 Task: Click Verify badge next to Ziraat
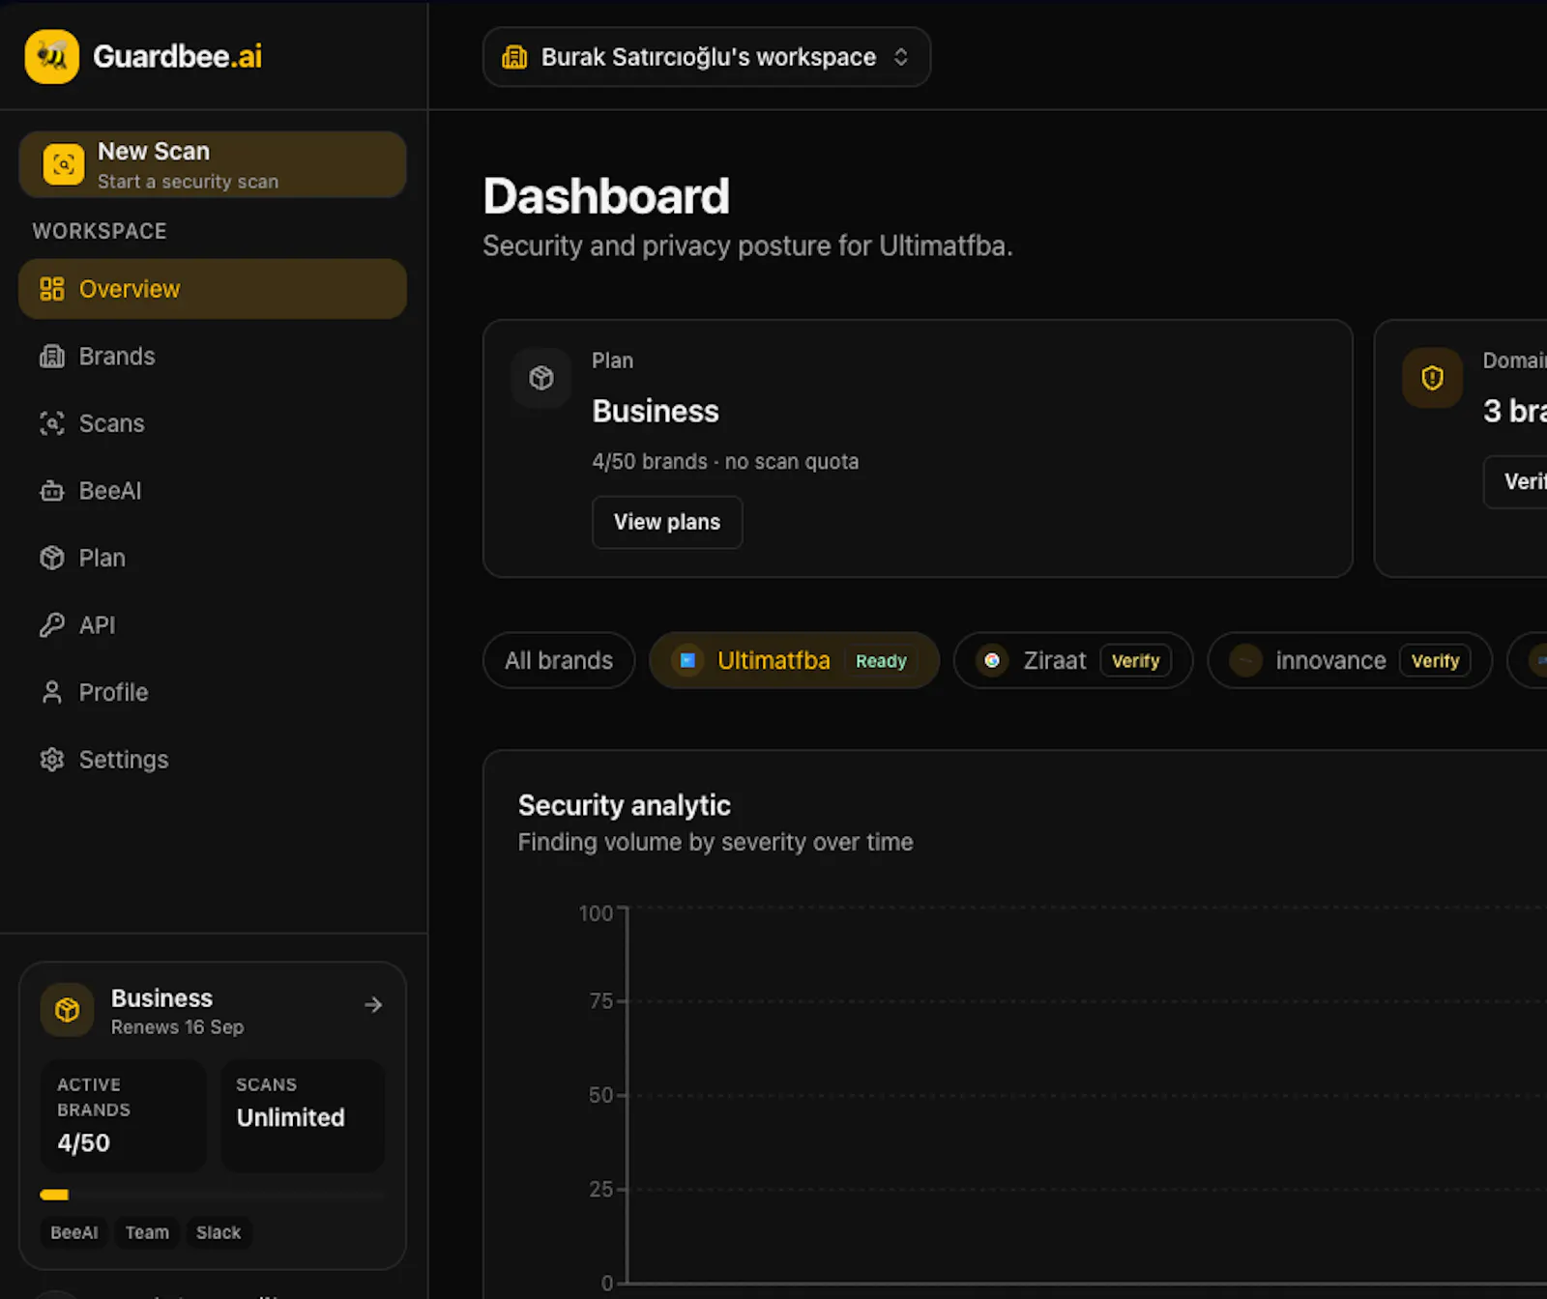pos(1135,661)
